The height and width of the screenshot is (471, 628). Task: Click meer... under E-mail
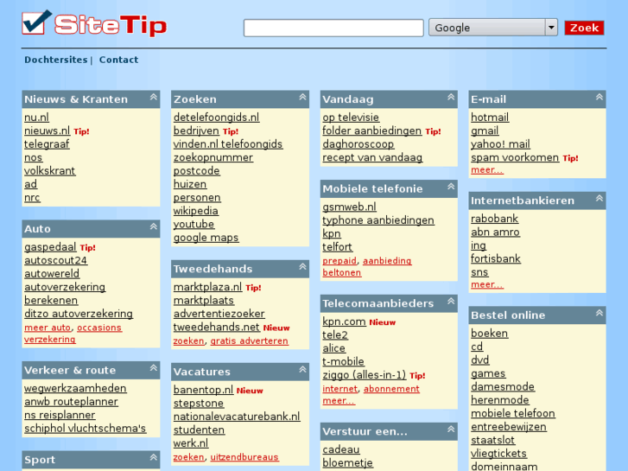(487, 170)
